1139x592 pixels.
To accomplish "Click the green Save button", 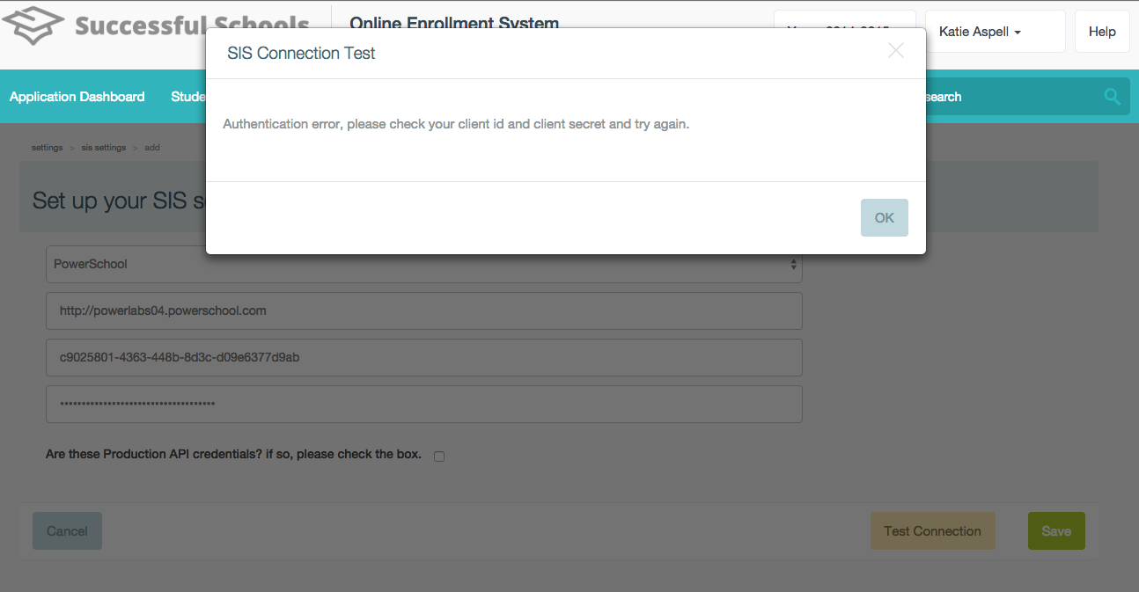I will [1056, 531].
